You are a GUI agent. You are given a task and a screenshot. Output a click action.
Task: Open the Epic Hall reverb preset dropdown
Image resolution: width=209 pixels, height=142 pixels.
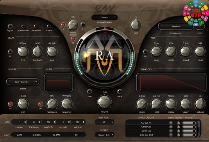pyautogui.click(x=23, y=82)
